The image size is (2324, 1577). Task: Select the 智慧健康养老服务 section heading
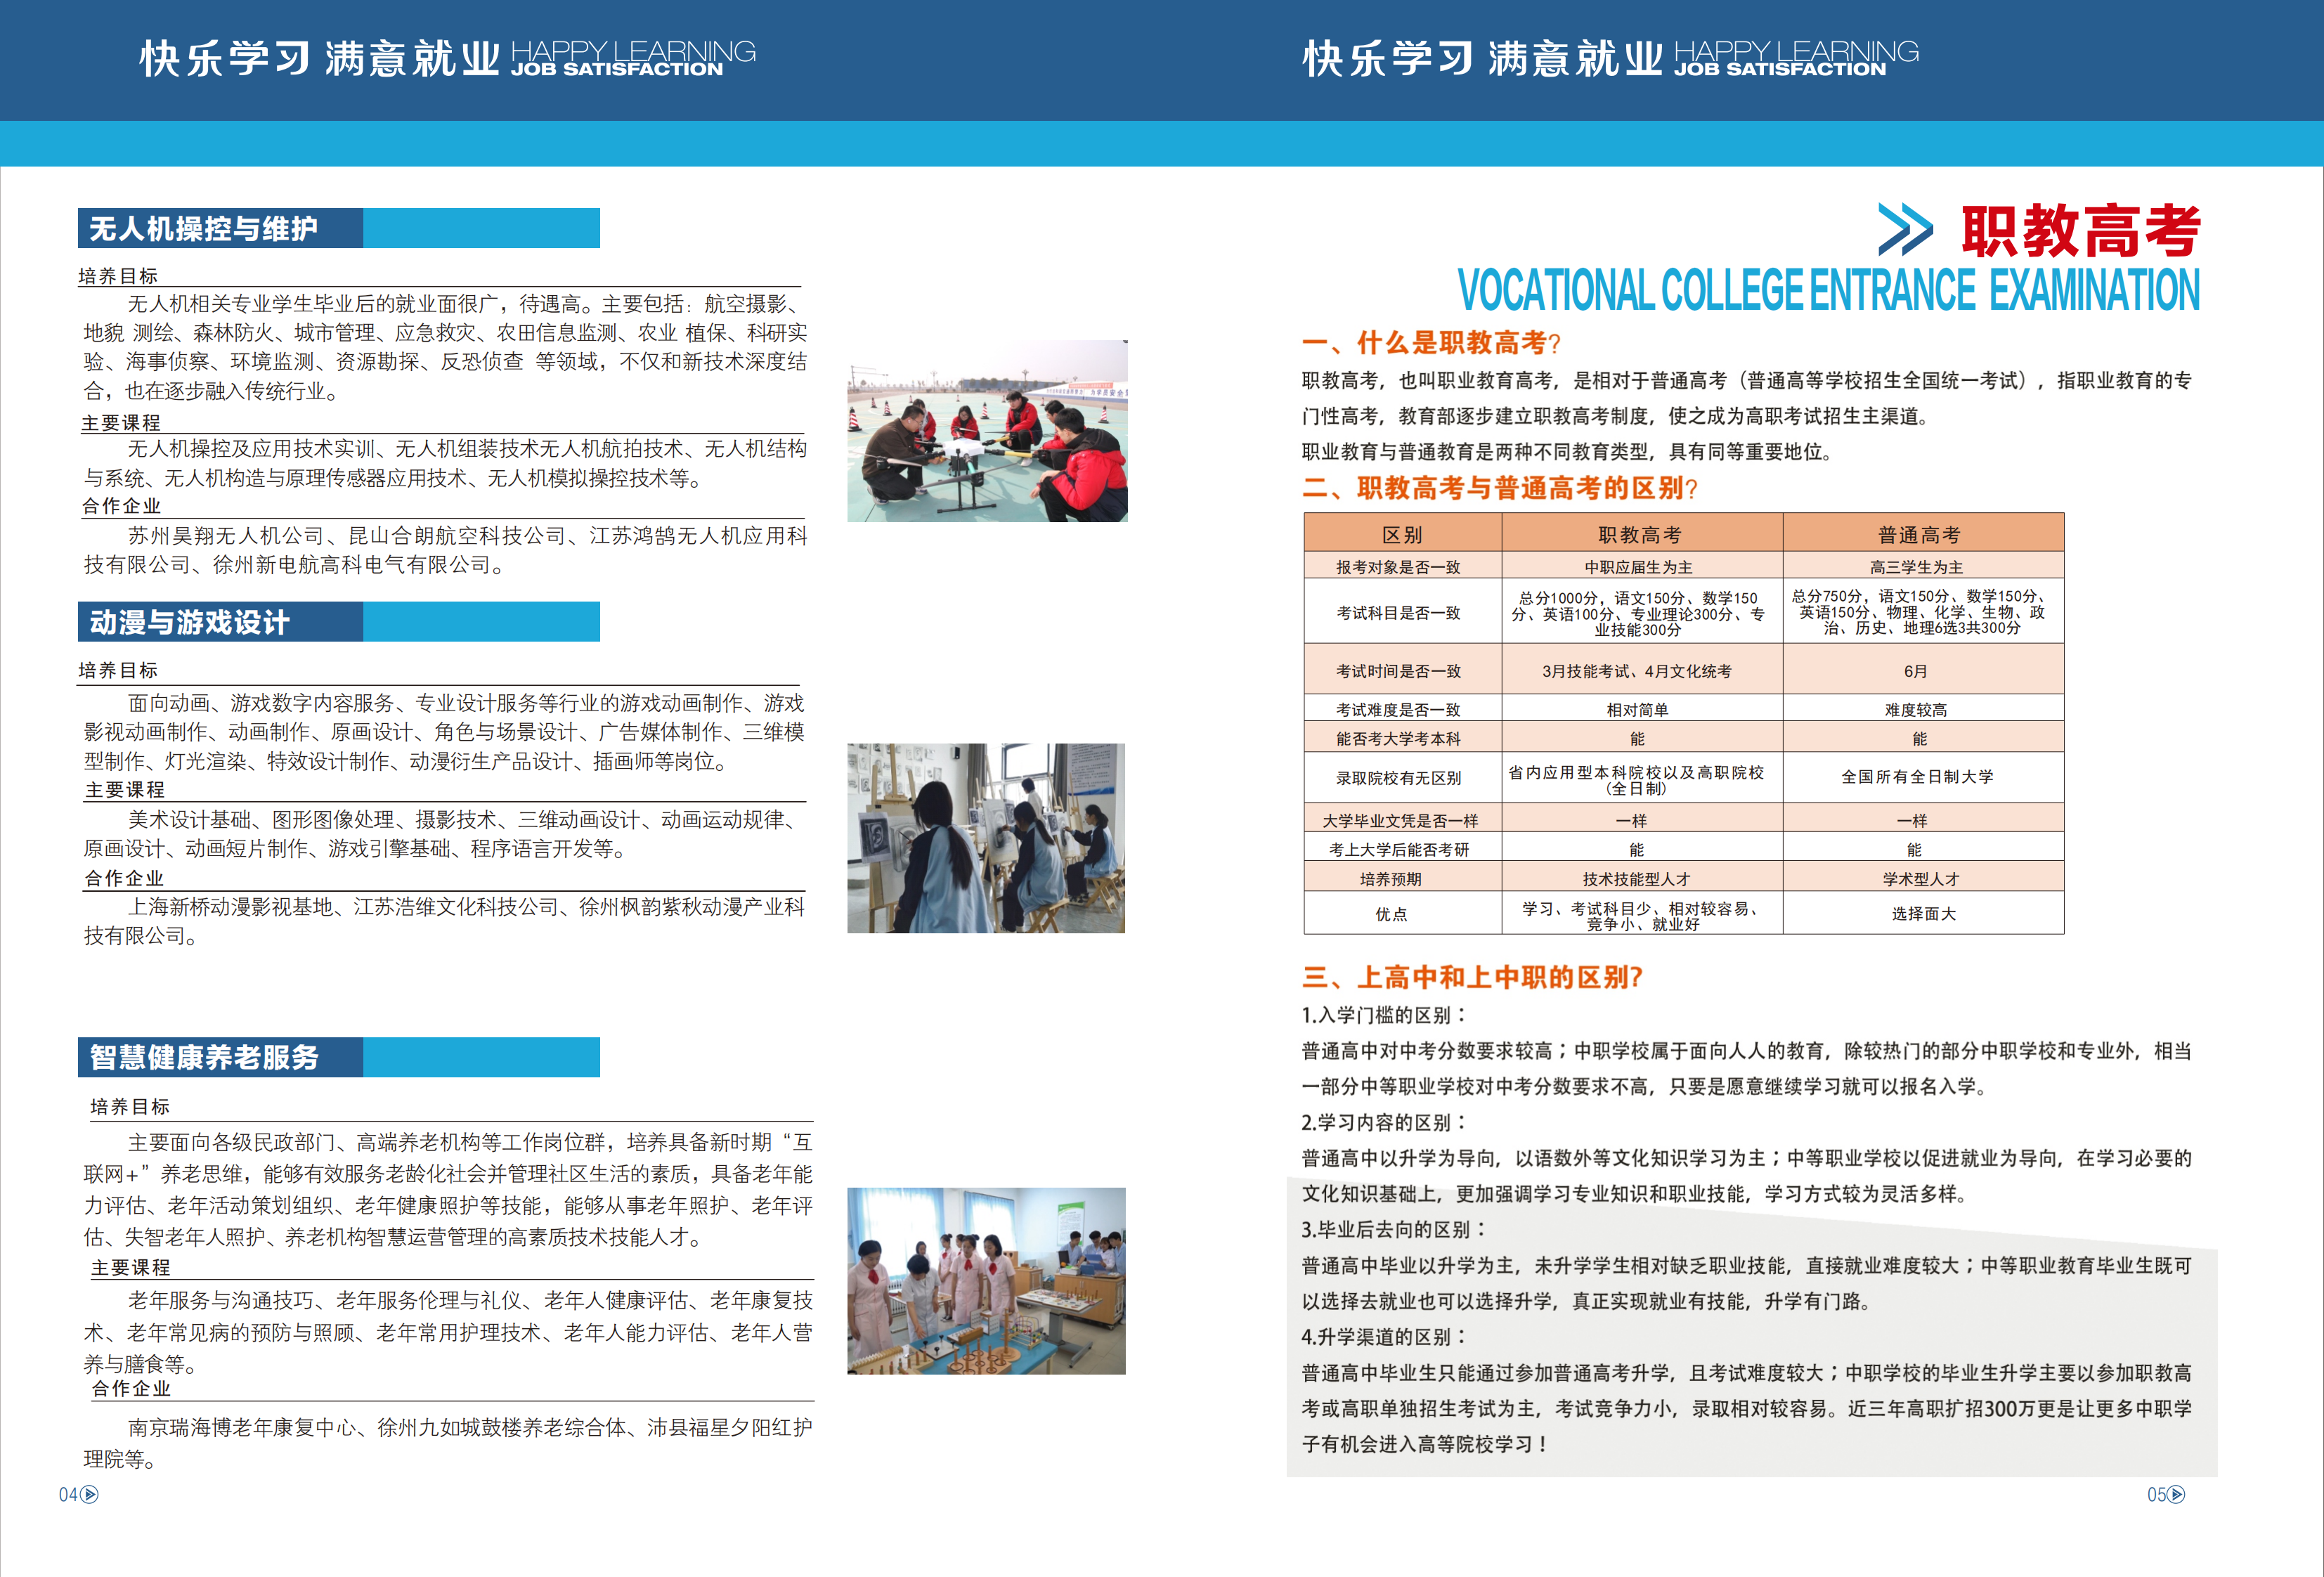(x=204, y=1057)
